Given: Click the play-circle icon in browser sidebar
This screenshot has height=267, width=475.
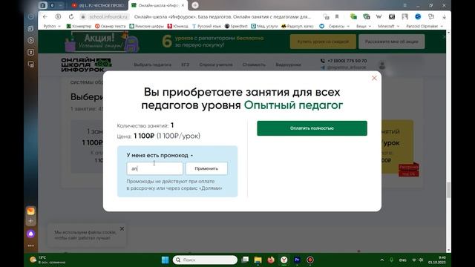Looking at the screenshot, I should [31, 40].
